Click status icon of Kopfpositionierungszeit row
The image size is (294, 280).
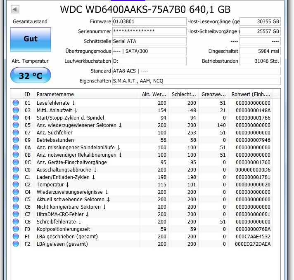click(16, 229)
